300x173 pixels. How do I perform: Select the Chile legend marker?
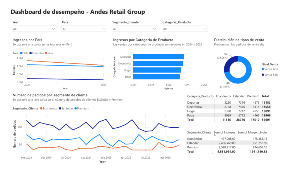pos(21,53)
